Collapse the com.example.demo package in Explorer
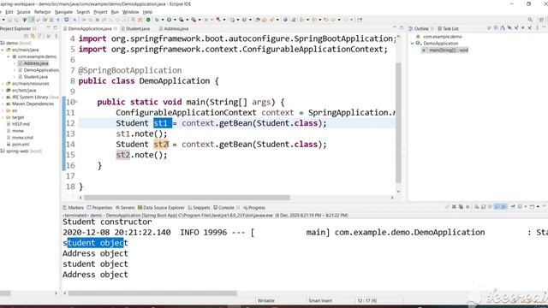 point(9,56)
